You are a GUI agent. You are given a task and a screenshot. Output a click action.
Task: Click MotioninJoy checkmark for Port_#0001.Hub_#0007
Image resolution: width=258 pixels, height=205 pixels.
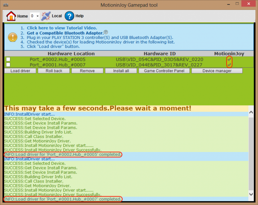point(229,65)
